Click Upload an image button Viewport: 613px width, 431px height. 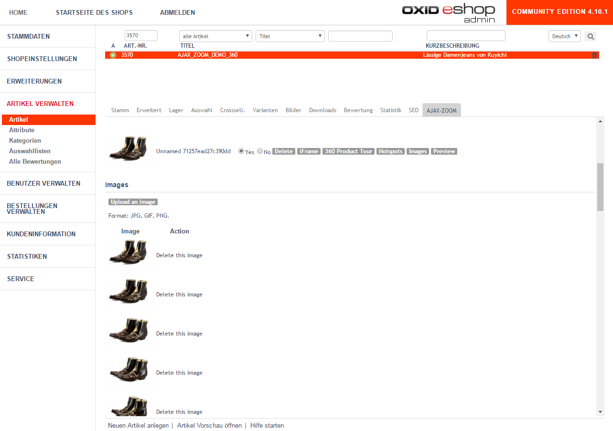(x=133, y=202)
